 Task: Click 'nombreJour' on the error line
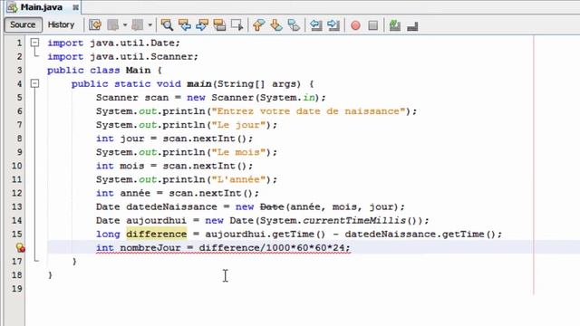[x=150, y=247]
